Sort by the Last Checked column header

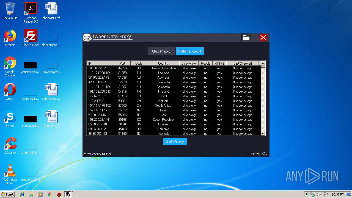(243, 63)
